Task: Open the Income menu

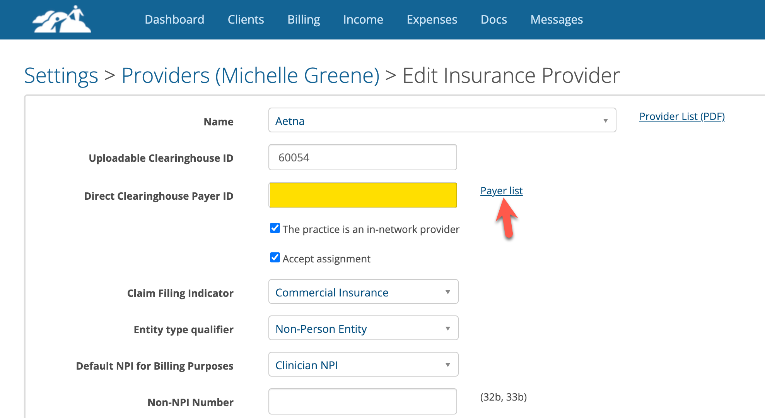Action: 363,19
